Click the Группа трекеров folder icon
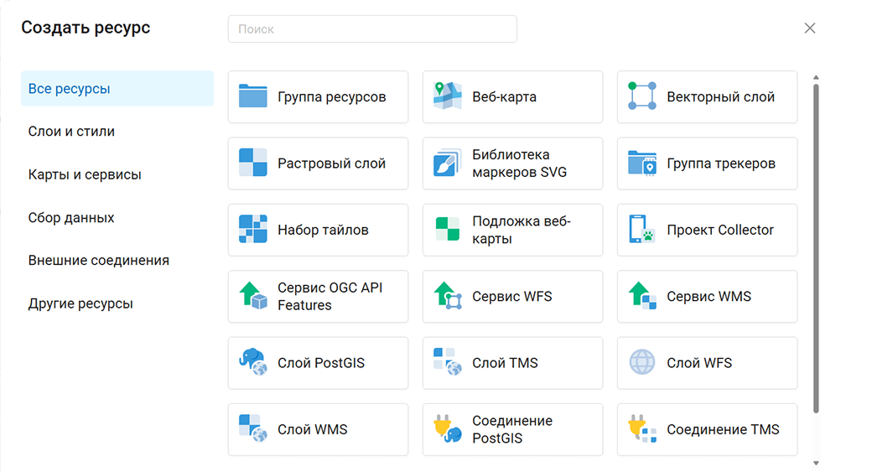 pos(641,163)
